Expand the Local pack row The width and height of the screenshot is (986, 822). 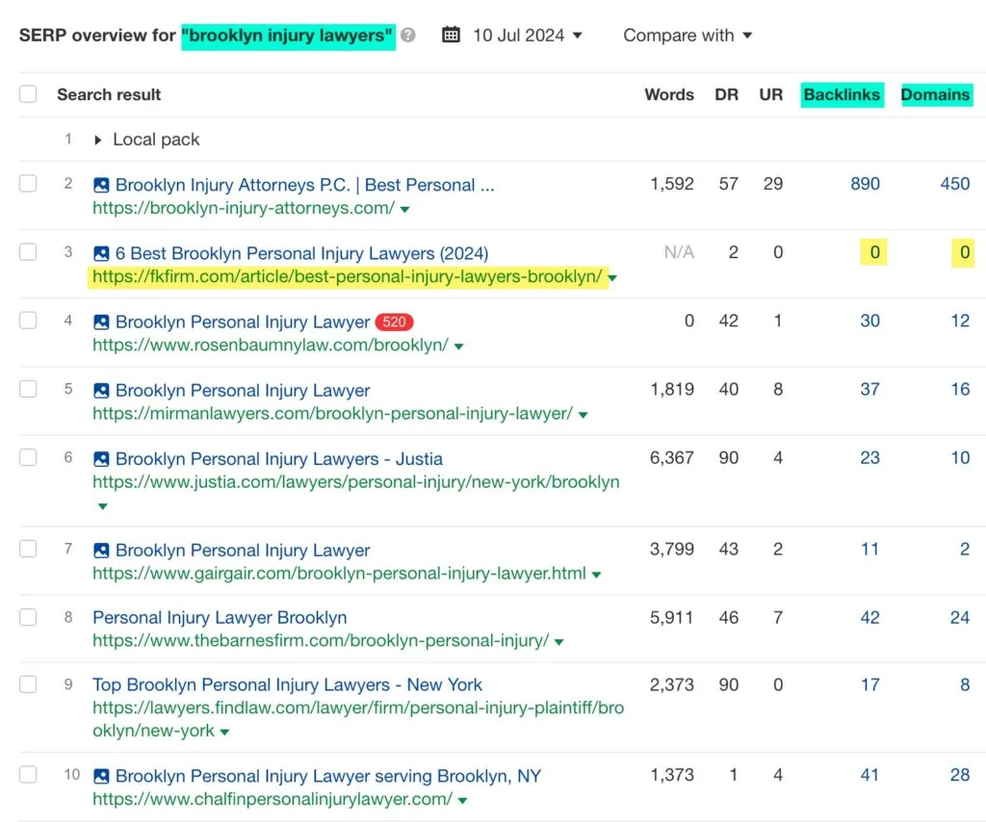[98, 140]
